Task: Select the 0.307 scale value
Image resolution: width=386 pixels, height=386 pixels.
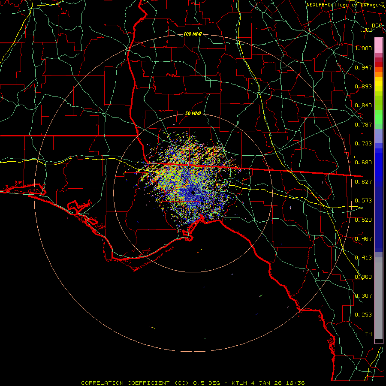Action: [363, 296]
